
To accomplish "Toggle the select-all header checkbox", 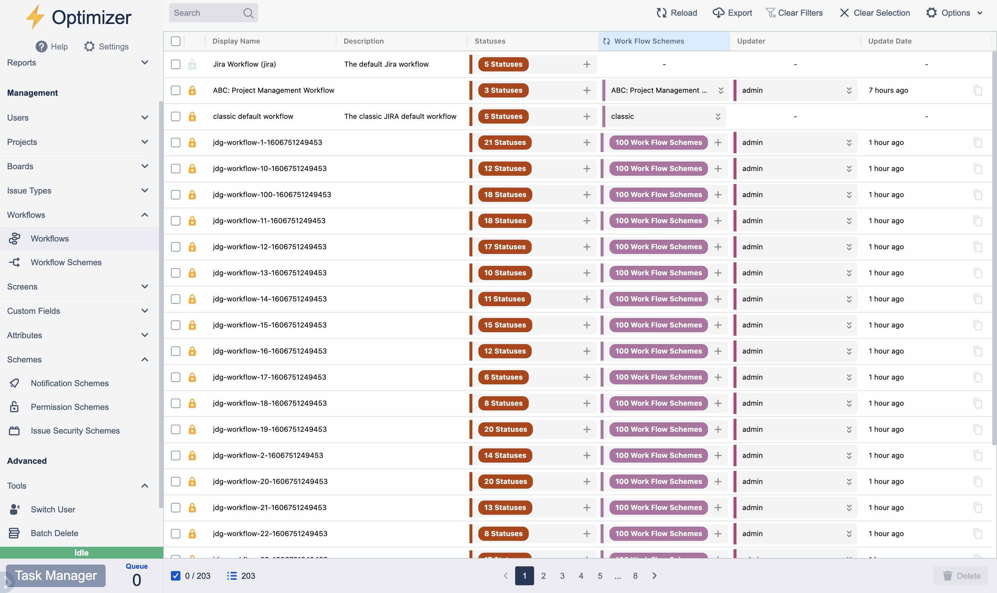I will (x=176, y=41).
